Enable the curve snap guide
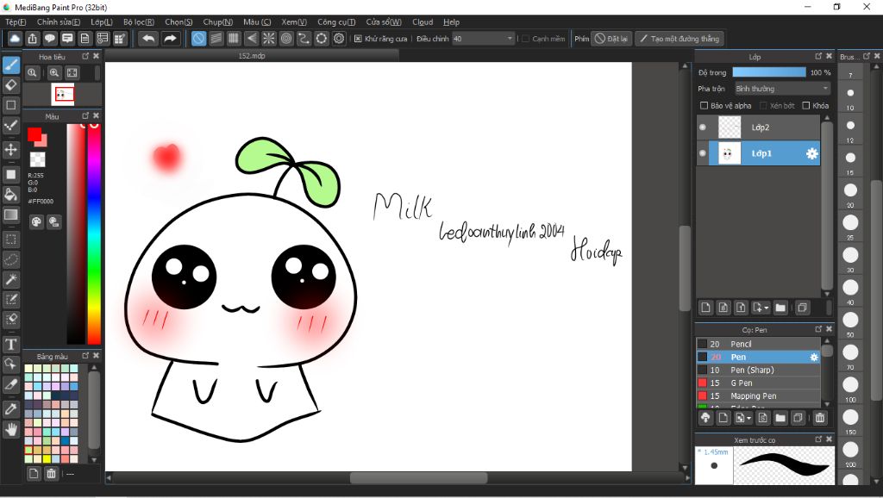Screen dimensions: 883x498 point(304,38)
